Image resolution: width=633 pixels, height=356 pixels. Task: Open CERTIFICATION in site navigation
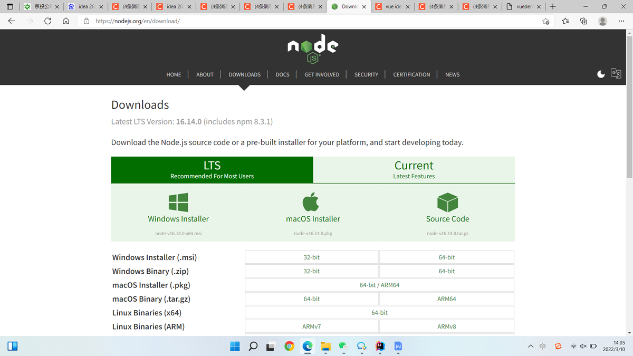[x=411, y=74]
